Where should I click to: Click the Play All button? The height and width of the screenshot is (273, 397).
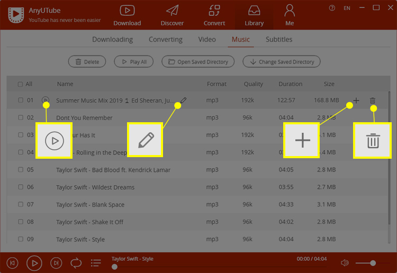coord(134,62)
